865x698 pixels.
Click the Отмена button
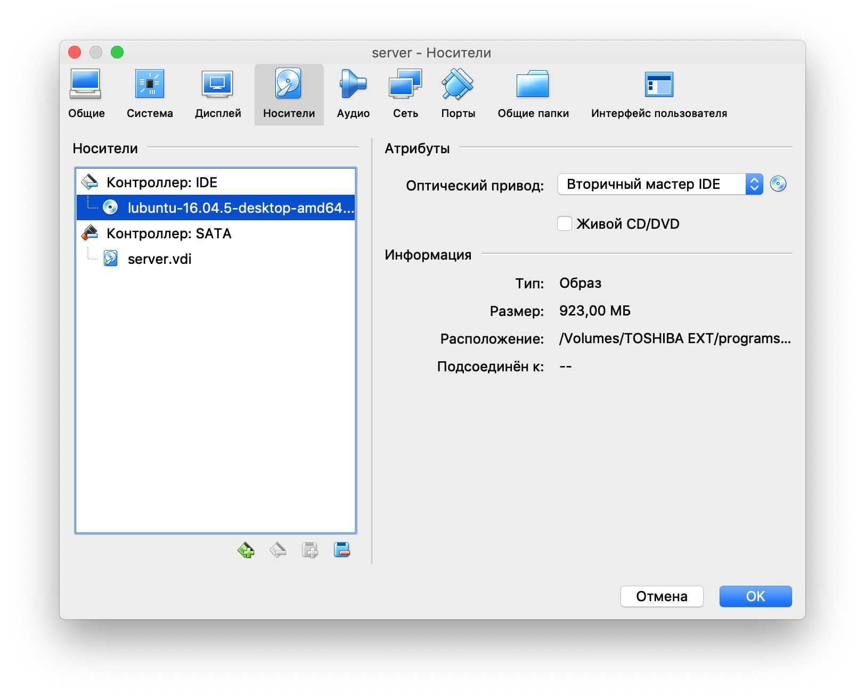pos(662,596)
